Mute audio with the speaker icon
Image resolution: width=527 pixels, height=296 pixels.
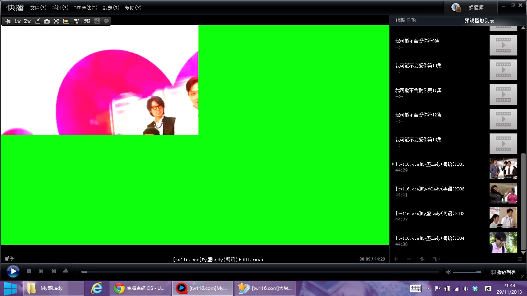448,272
